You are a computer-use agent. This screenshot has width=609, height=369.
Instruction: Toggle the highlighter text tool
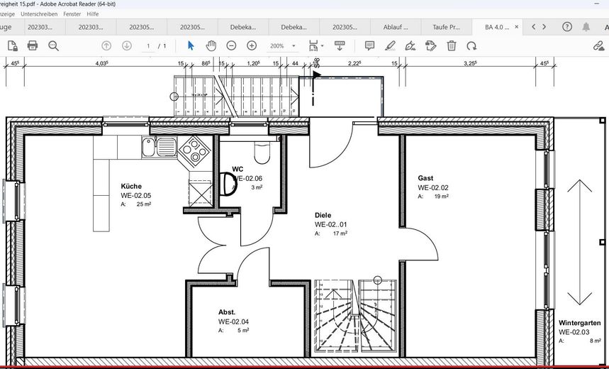tap(389, 45)
